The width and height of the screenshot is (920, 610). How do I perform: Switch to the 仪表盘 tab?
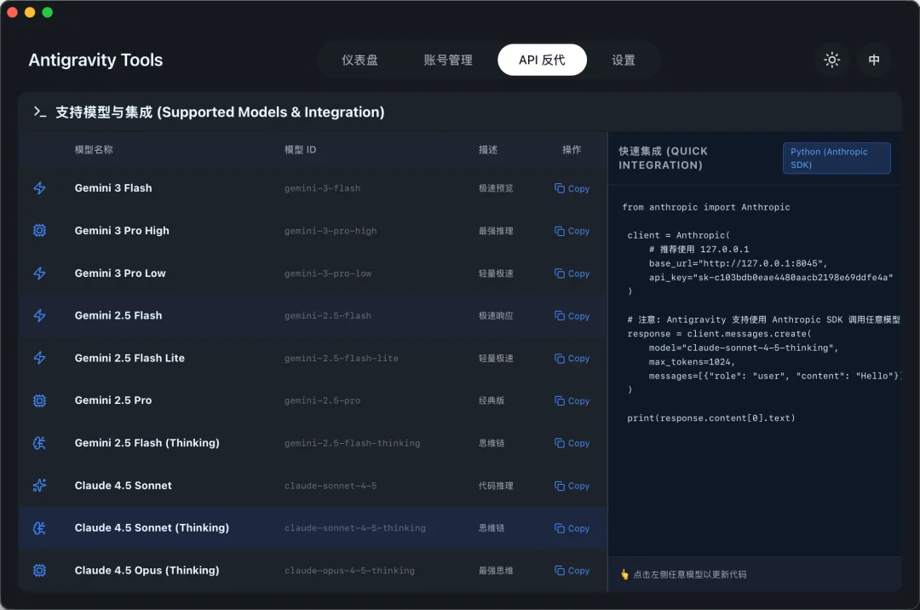coord(360,60)
